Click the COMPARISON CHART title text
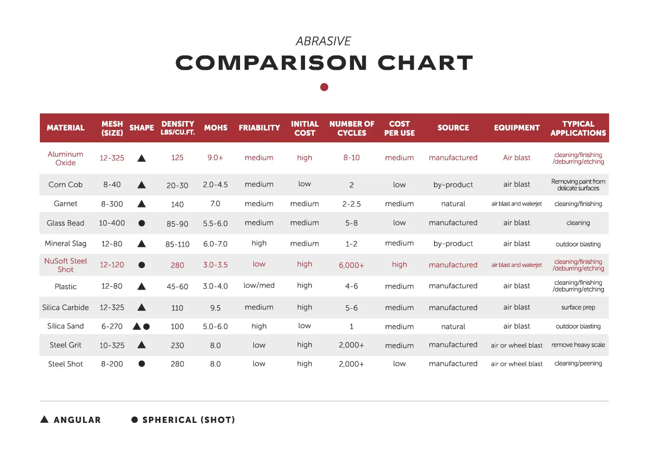 coord(324,63)
